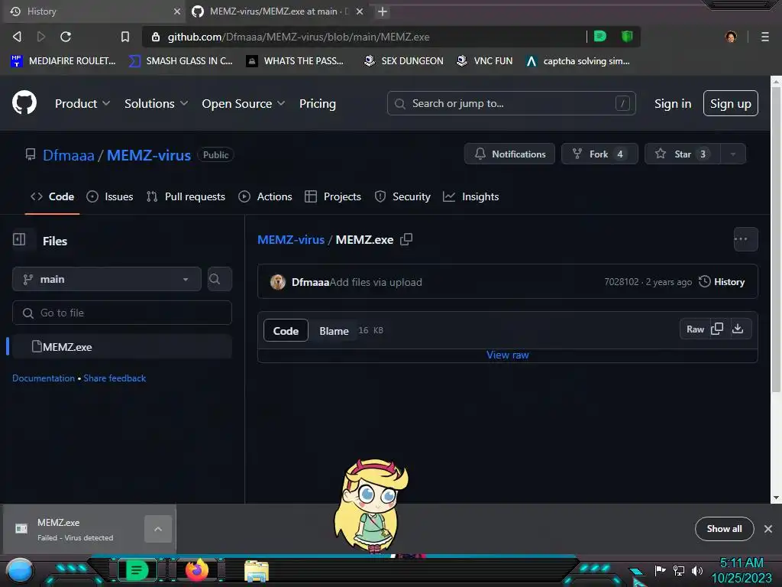The width and height of the screenshot is (782, 587).
Task: Expand the Open Source menu
Action: [x=244, y=103]
